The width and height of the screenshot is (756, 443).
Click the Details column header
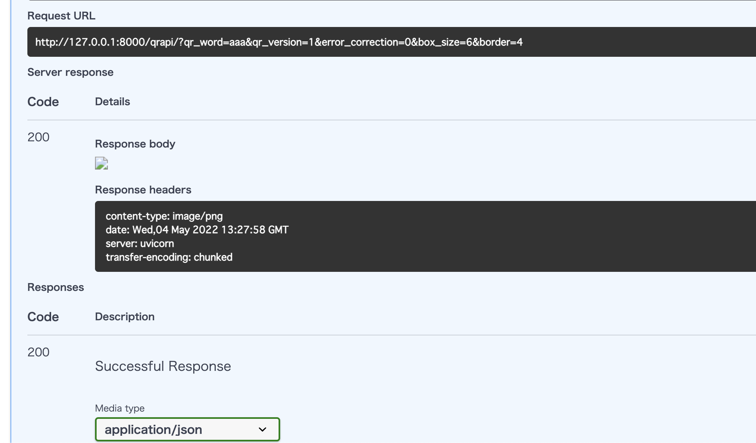112,101
